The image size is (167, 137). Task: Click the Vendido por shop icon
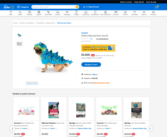click(82, 74)
